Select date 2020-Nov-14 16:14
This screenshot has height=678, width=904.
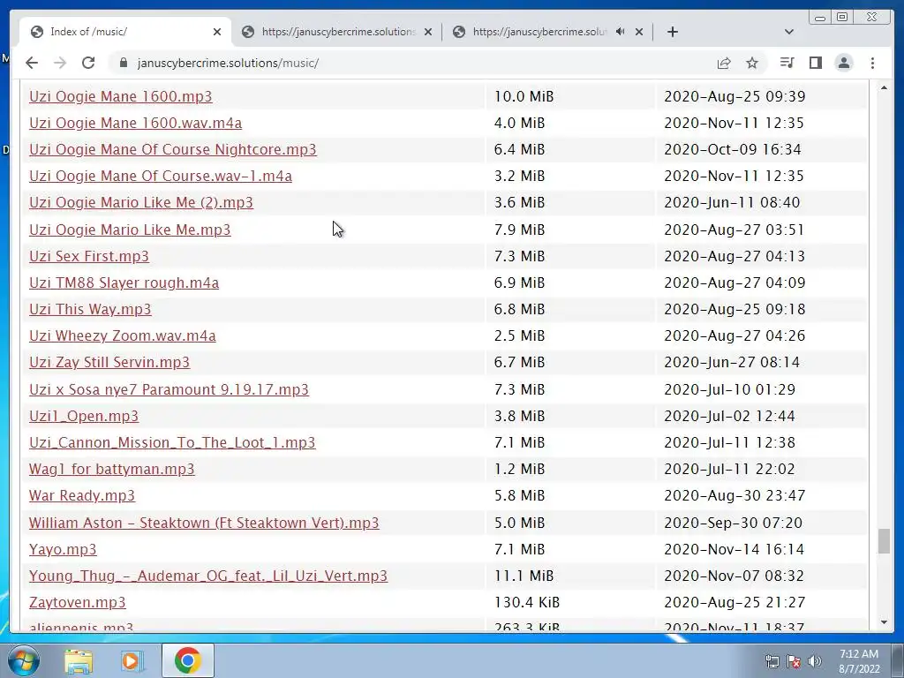coord(734,549)
